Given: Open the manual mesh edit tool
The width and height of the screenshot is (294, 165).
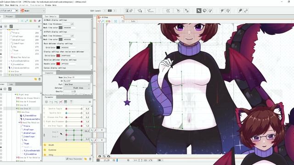Looking at the screenshot, I should [x=140, y=11].
